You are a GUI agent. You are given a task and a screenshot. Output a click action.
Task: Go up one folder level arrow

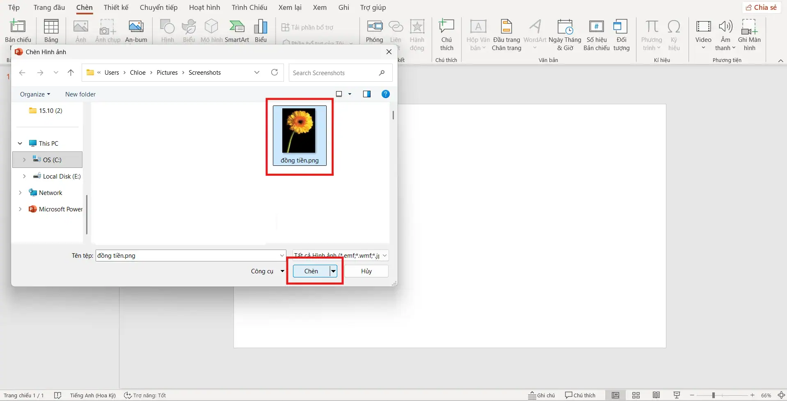(71, 73)
